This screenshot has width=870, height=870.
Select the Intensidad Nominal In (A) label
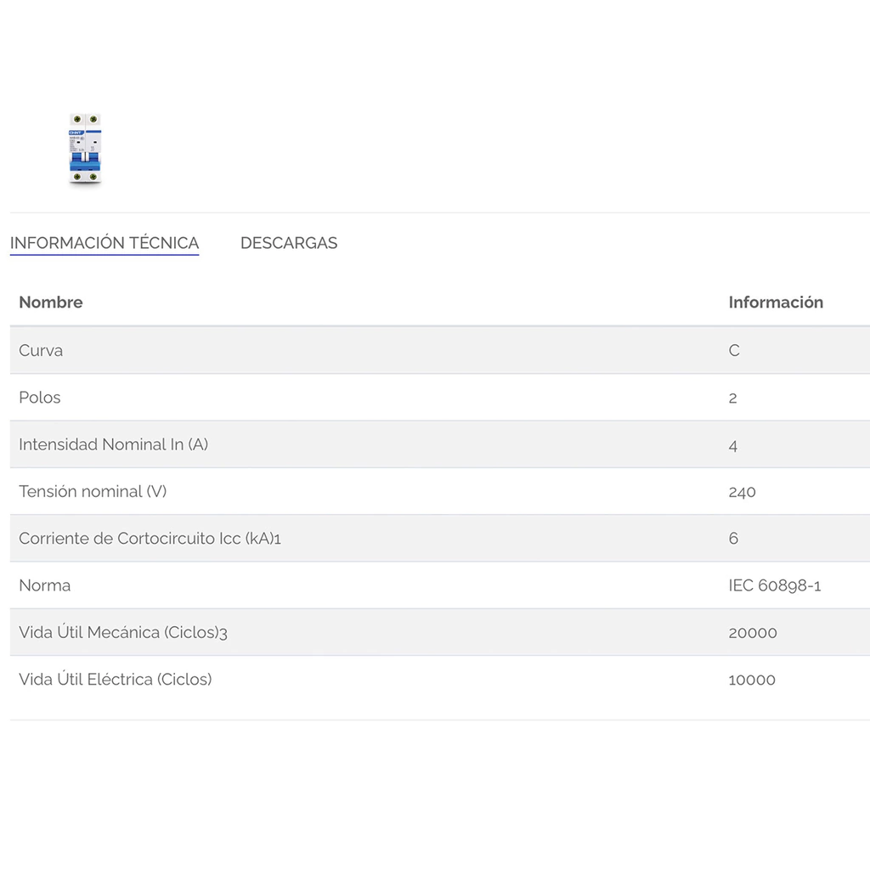tap(113, 444)
